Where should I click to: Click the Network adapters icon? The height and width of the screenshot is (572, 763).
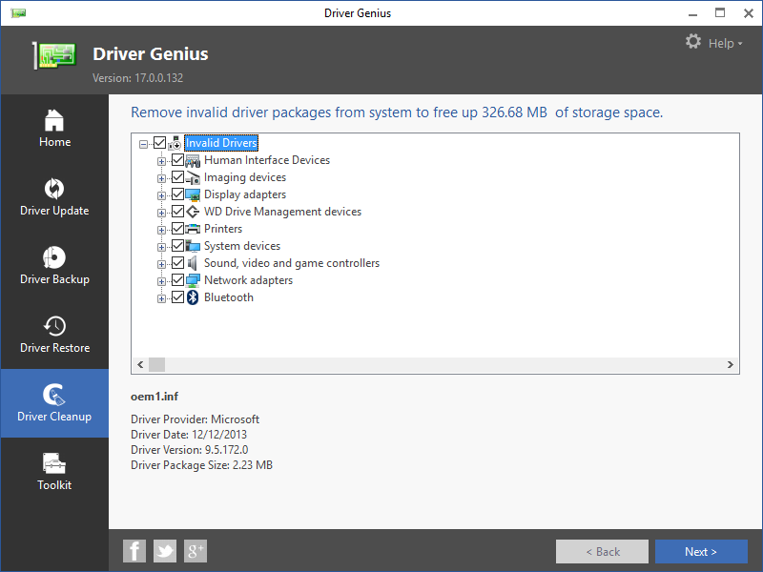193,280
